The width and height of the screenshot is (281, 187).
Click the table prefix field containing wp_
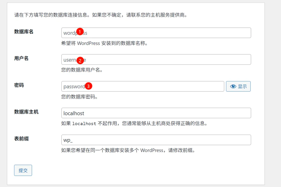(156, 140)
